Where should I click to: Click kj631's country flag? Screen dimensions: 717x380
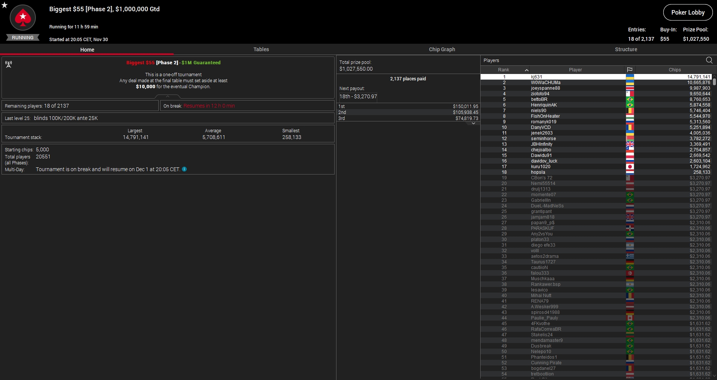pos(630,77)
